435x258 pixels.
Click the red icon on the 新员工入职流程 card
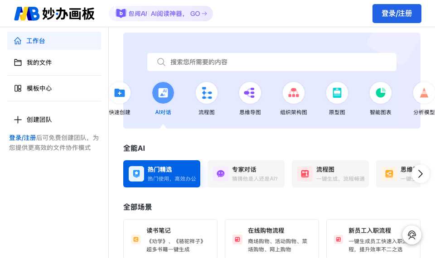pos(338,239)
